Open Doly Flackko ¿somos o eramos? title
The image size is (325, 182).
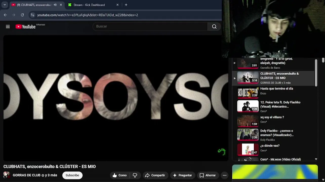277,133
